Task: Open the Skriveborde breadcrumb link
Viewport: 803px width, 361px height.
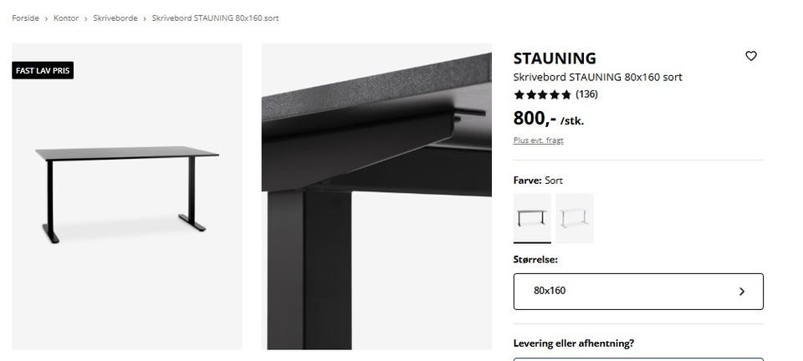Action: pyautogui.click(x=115, y=18)
